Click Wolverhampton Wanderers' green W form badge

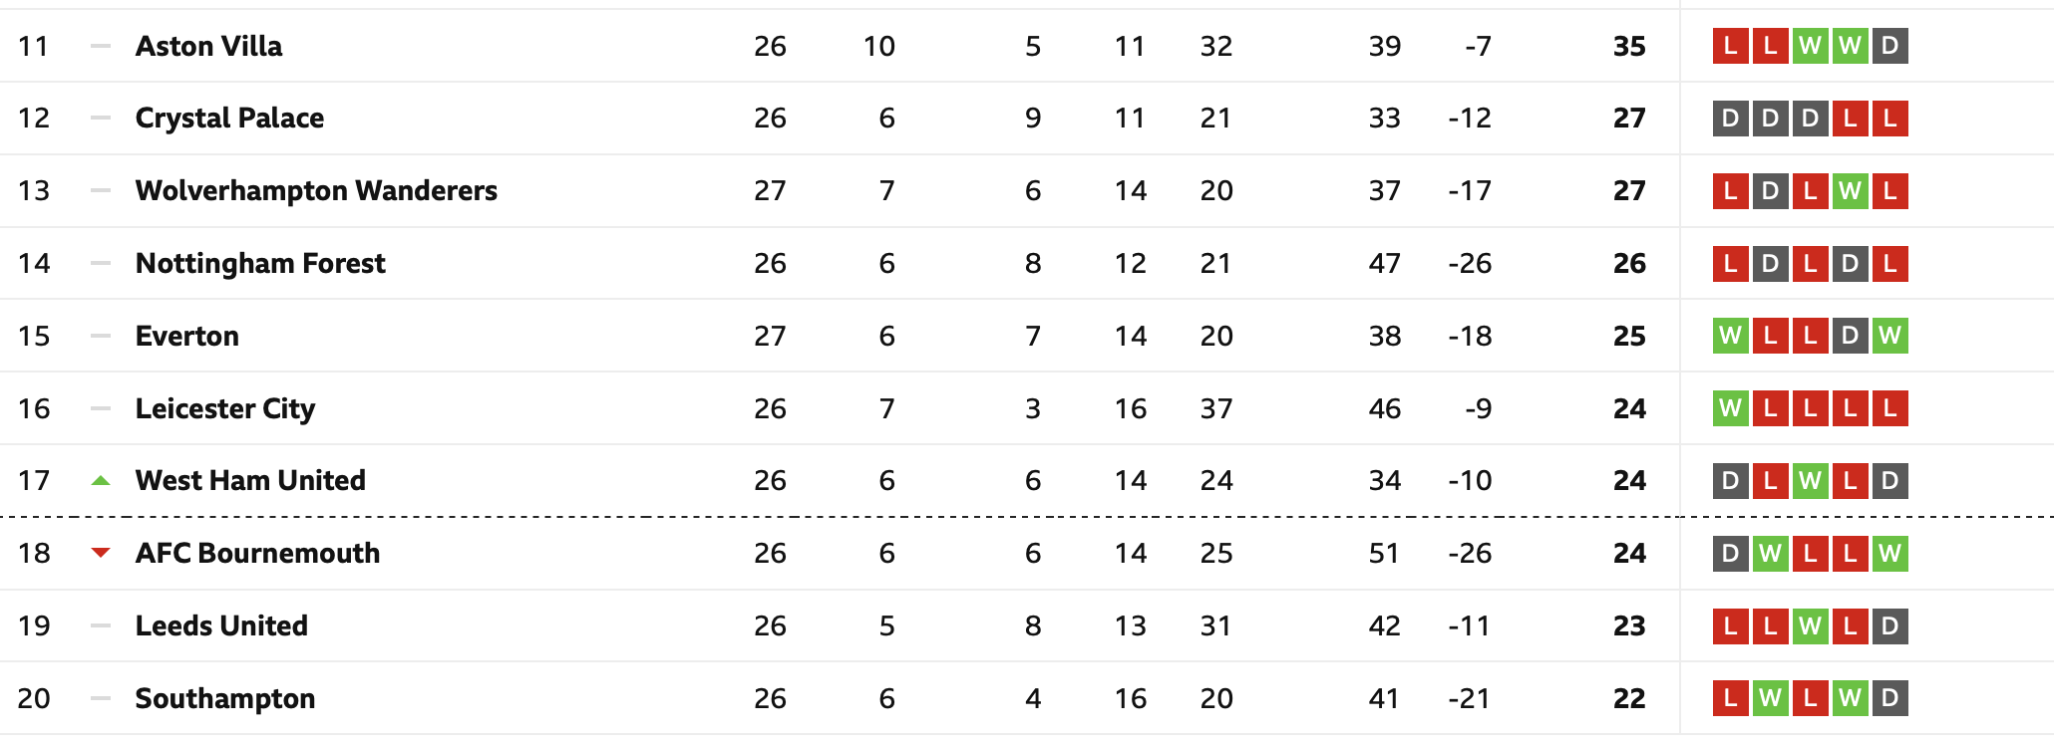(x=1851, y=191)
